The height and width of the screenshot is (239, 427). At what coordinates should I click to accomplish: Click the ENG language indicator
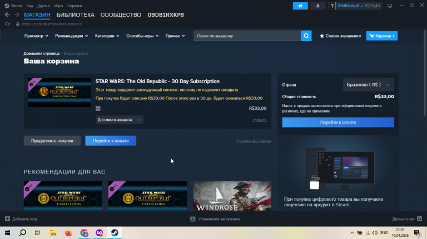[x=384, y=233]
